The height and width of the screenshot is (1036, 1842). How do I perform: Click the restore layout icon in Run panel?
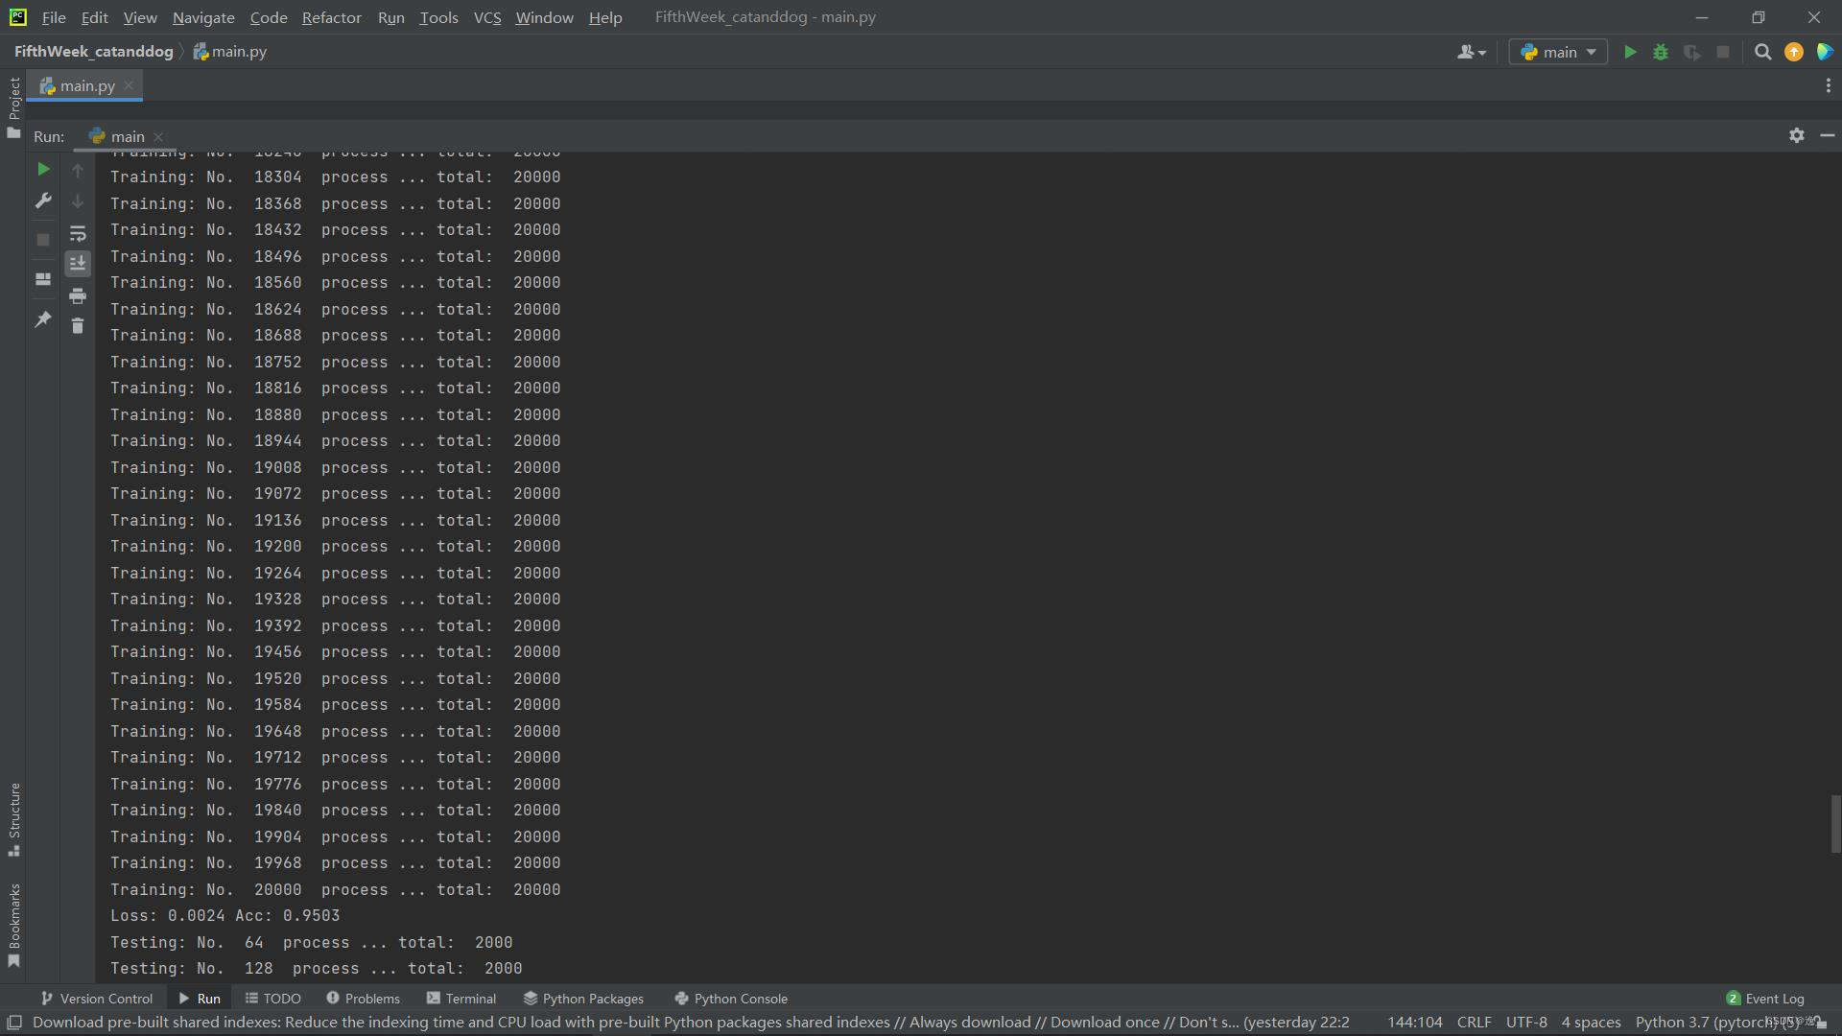click(43, 279)
